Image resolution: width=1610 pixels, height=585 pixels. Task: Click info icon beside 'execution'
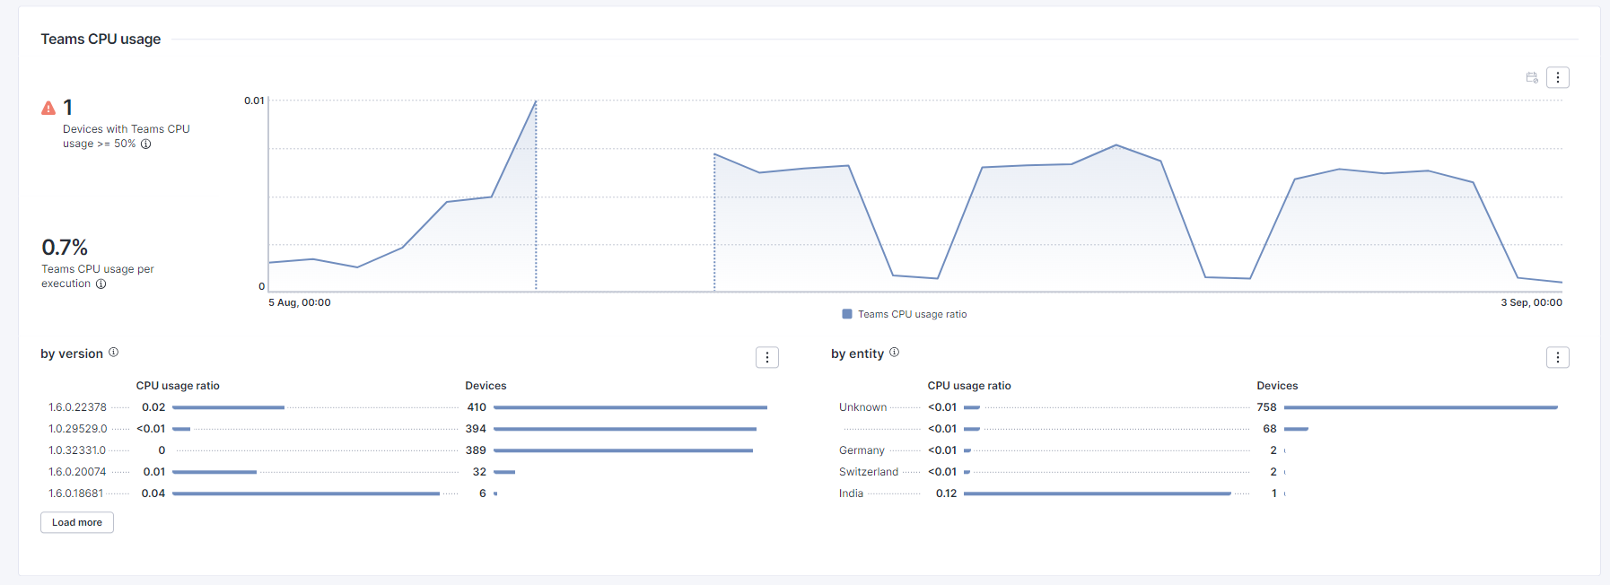click(101, 284)
